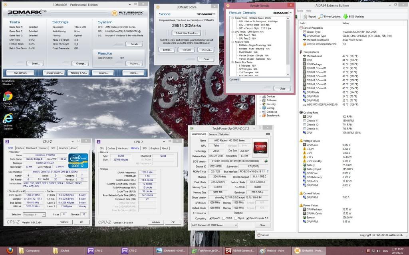Click BIOS Updates in AIDA64 toolbar
Viewport: 409px width, 255px height.
[x=353, y=16]
